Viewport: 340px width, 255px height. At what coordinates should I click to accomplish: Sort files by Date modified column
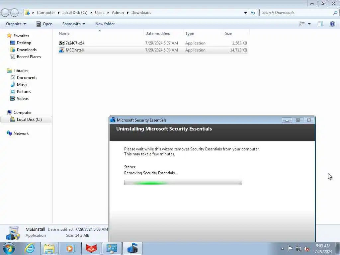click(163, 34)
